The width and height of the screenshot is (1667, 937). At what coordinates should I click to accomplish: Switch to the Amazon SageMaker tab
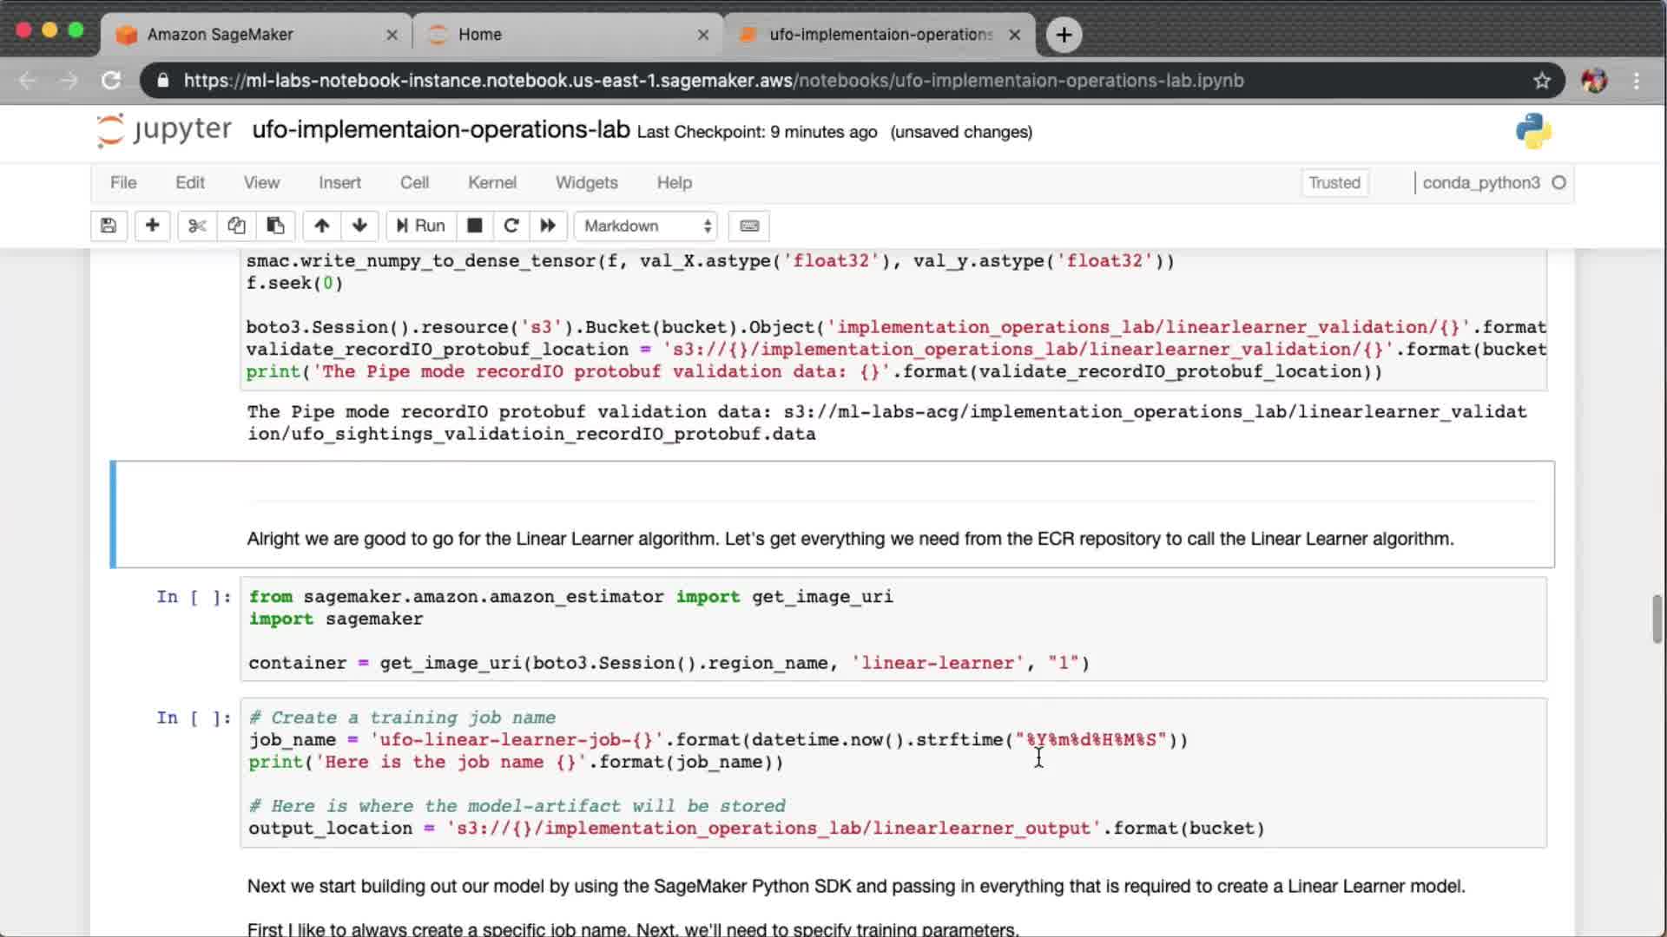point(252,35)
